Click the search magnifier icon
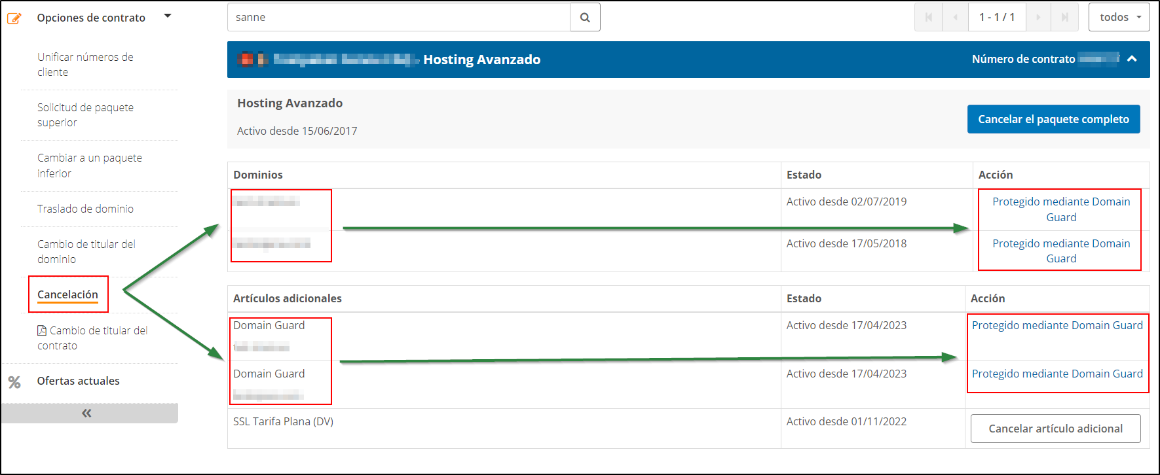The image size is (1160, 475). tap(585, 18)
